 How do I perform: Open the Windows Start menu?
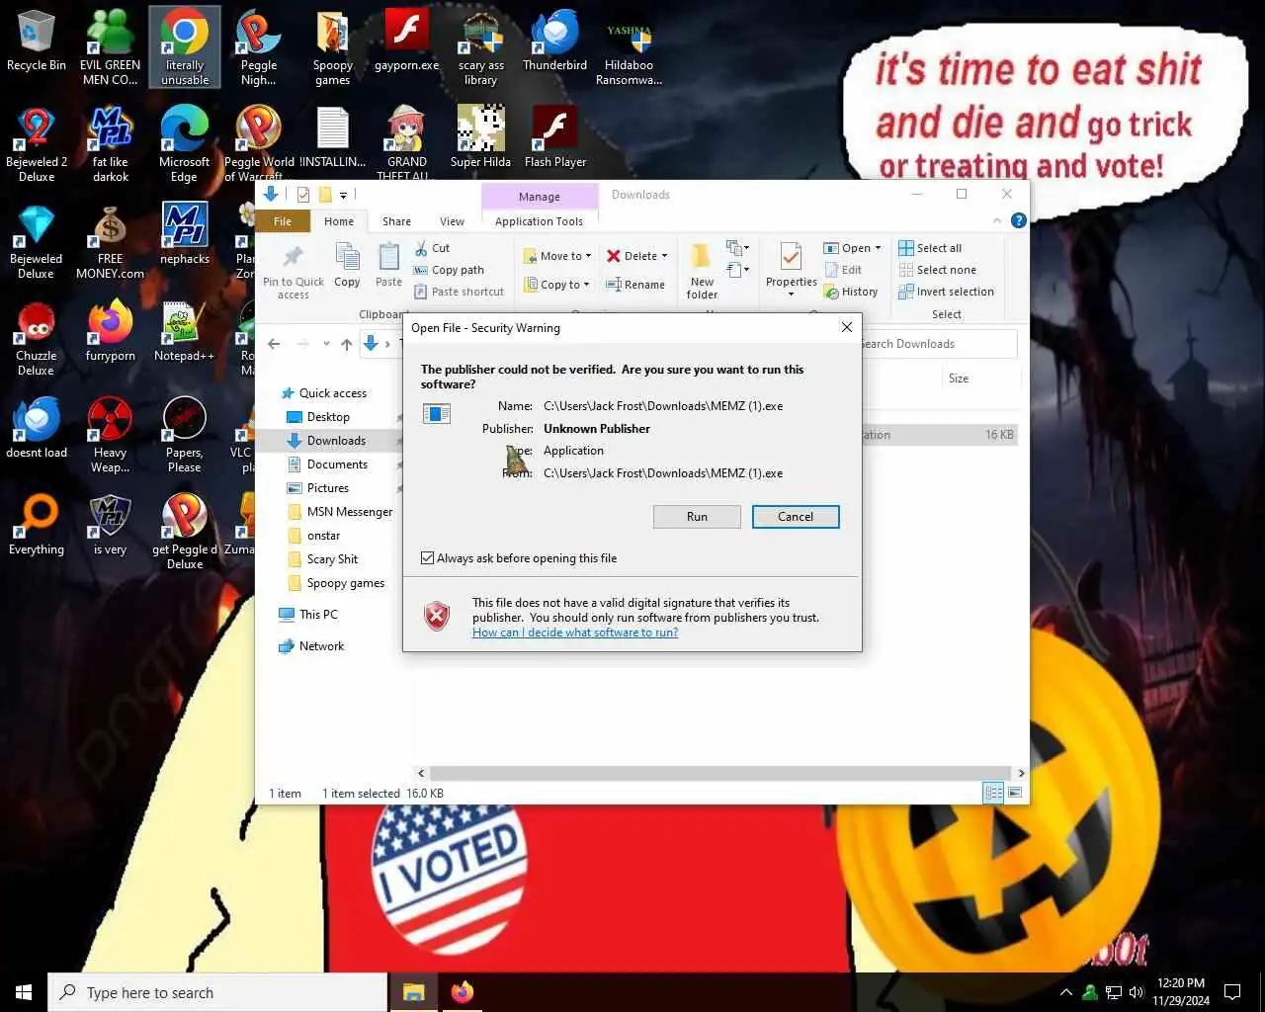click(x=24, y=992)
